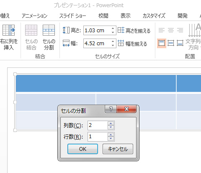The width and height of the screenshot is (201, 173).
Task: Click the 列数 (columns) input field
Action: point(98,125)
